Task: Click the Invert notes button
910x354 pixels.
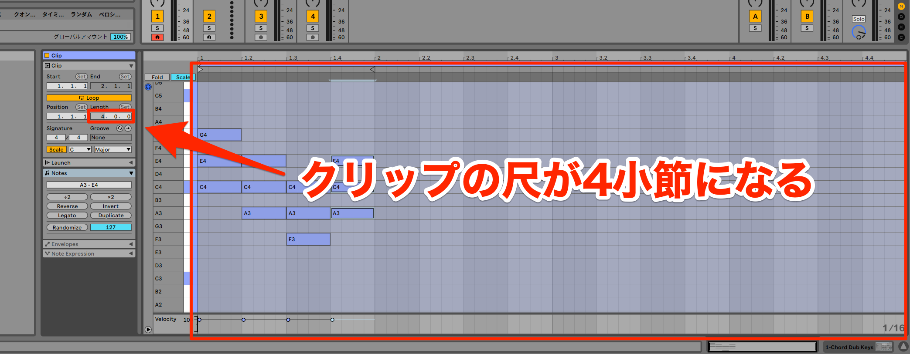Action: 111,206
